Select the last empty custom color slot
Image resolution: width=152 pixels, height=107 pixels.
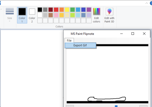(89, 21)
